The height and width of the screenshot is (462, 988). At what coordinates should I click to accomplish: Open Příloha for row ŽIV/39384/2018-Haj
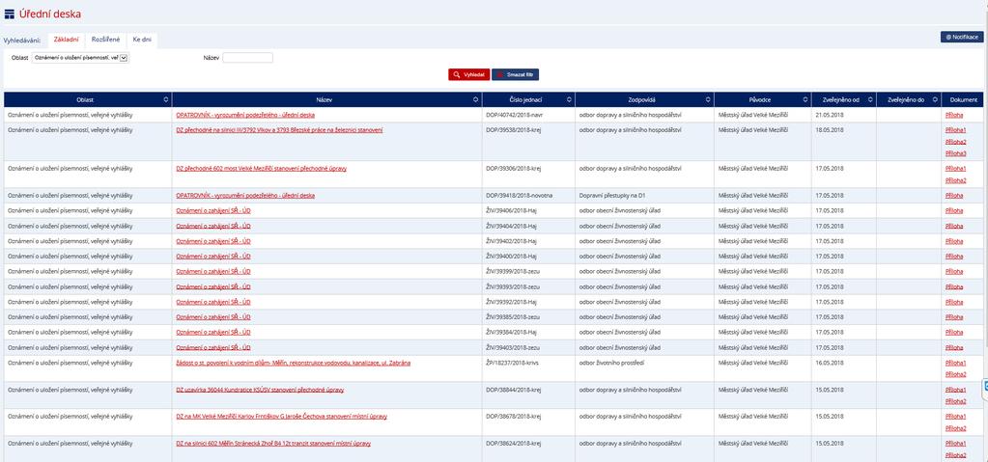(954, 333)
